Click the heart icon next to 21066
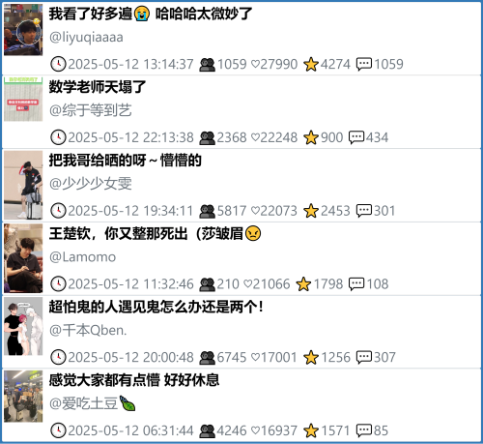 (x=247, y=284)
